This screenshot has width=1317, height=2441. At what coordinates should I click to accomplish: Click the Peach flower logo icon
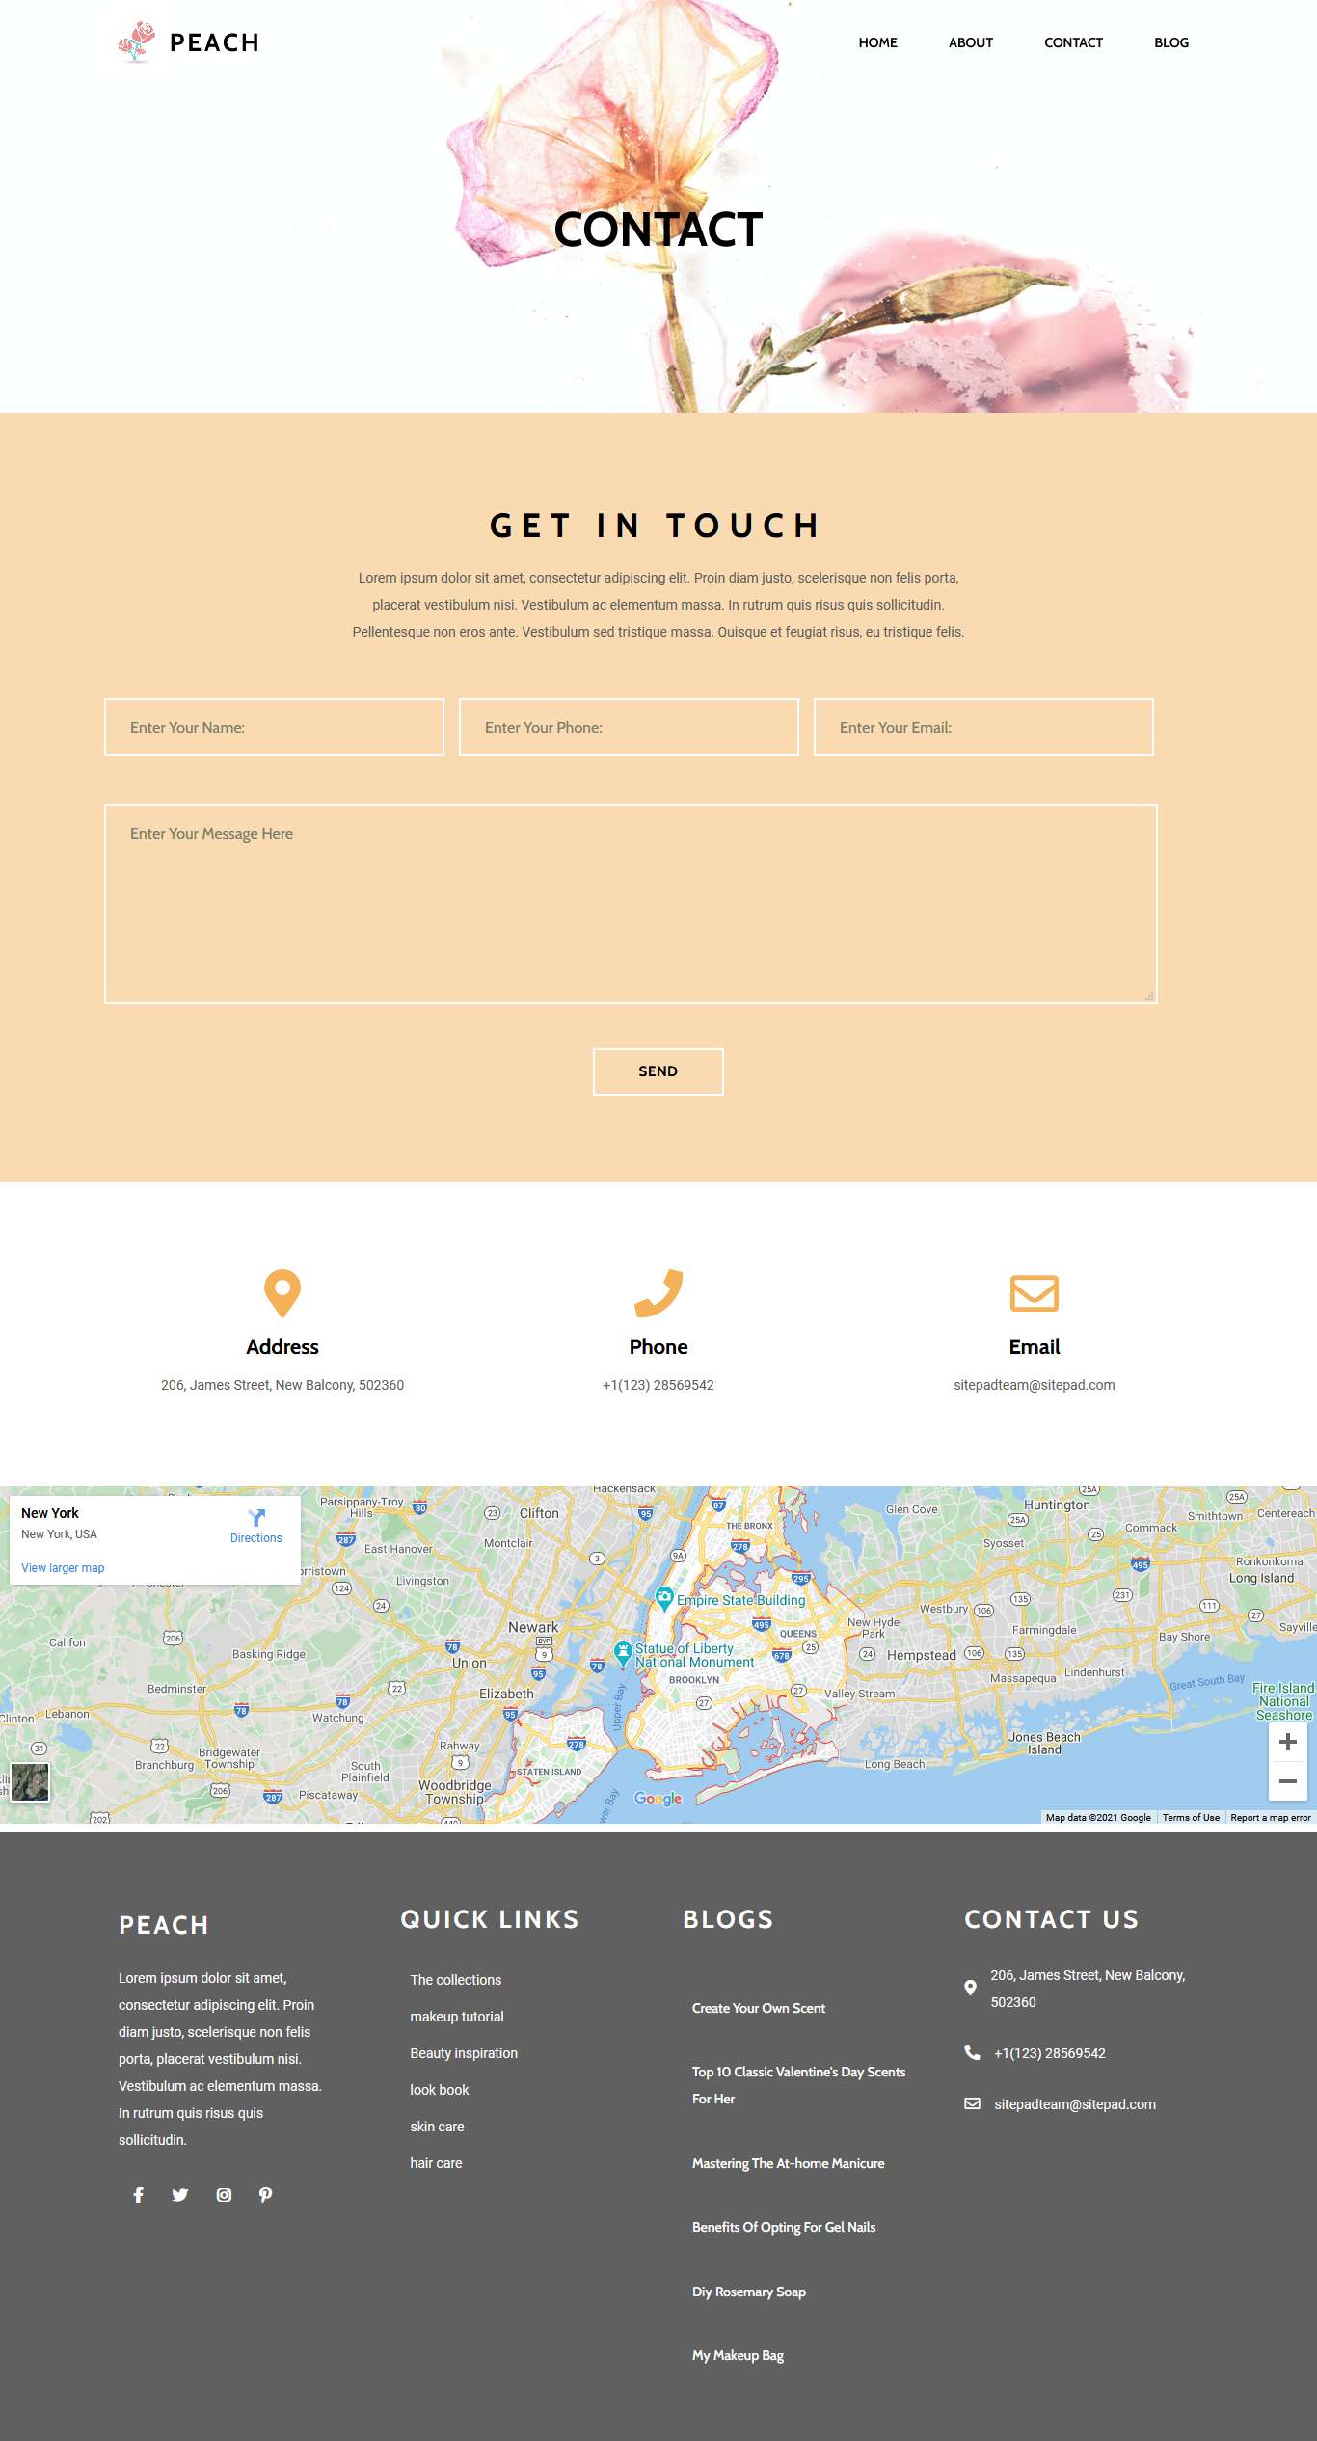[136, 42]
